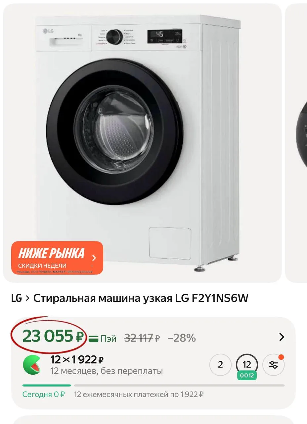
Task: Open the Ниже рынка promo banner
Action: (x=57, y=258)
